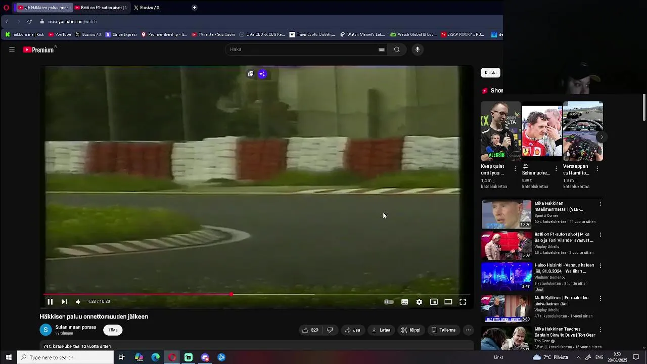Switch to miniplayer mode
The height and width of the screenshot is (364, 647).
(x=434, y=302)
